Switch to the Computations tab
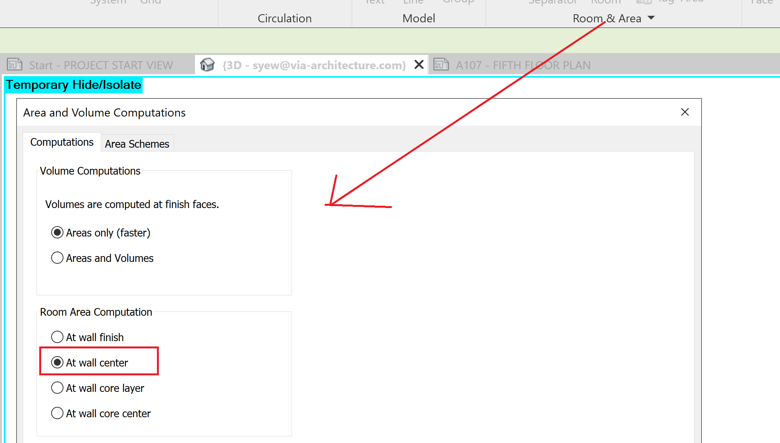 pos(62,142)
